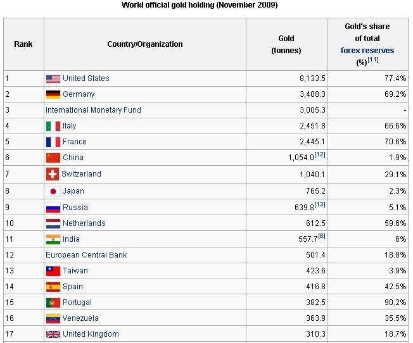Image resolution: width=413 pixels, height=343 pixels.
Task: Open the India country link
Action: (x=71, y=239)
